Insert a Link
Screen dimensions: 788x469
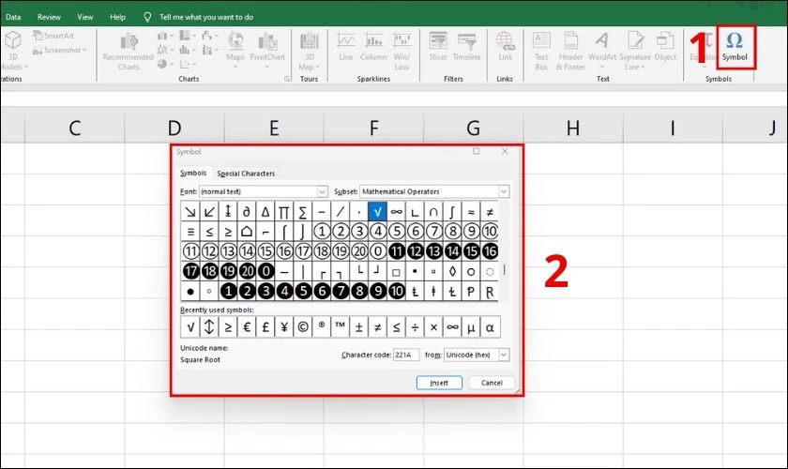505,48
